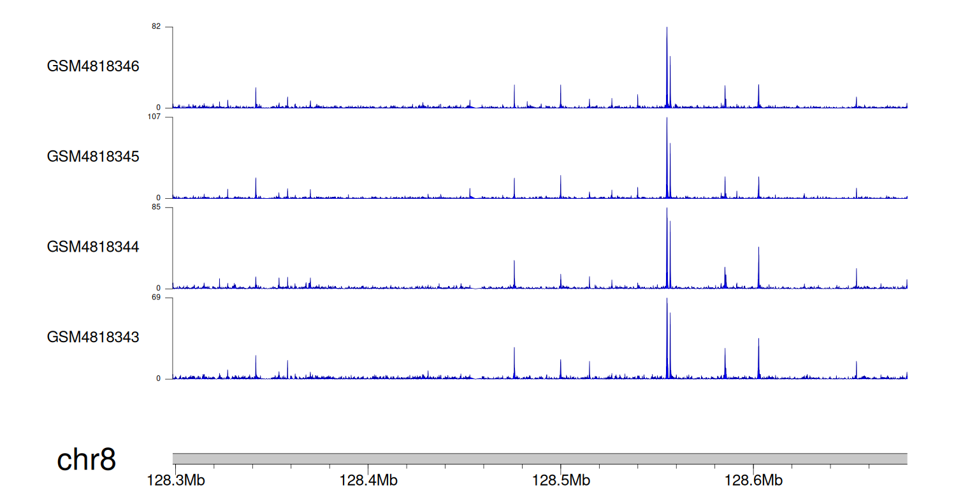Click the 128.4Mb axis tick label
Viewport: 956px width, 497px height.
coord(368,480)
